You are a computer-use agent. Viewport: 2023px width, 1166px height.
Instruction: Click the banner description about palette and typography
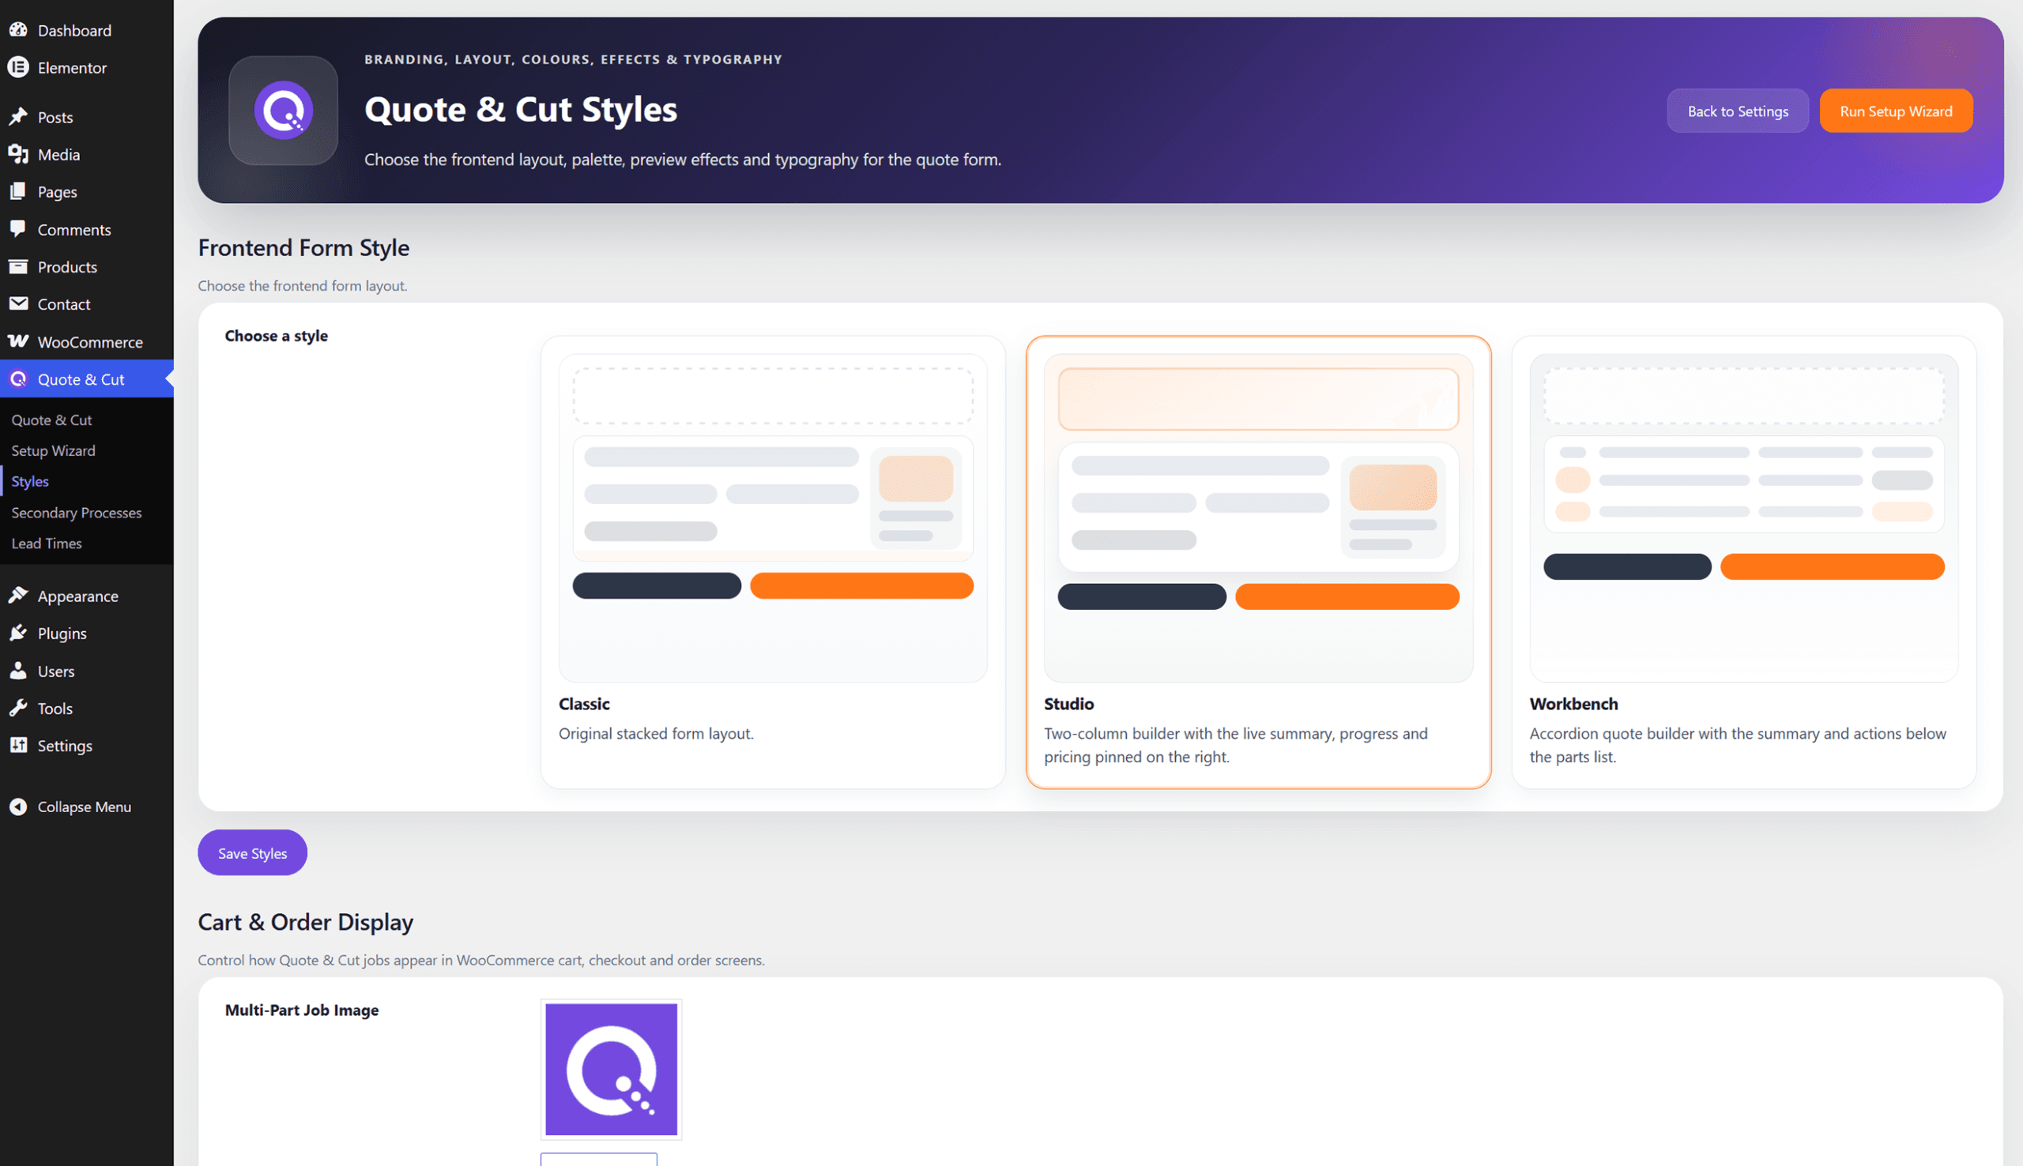click(x=683, y=160)
